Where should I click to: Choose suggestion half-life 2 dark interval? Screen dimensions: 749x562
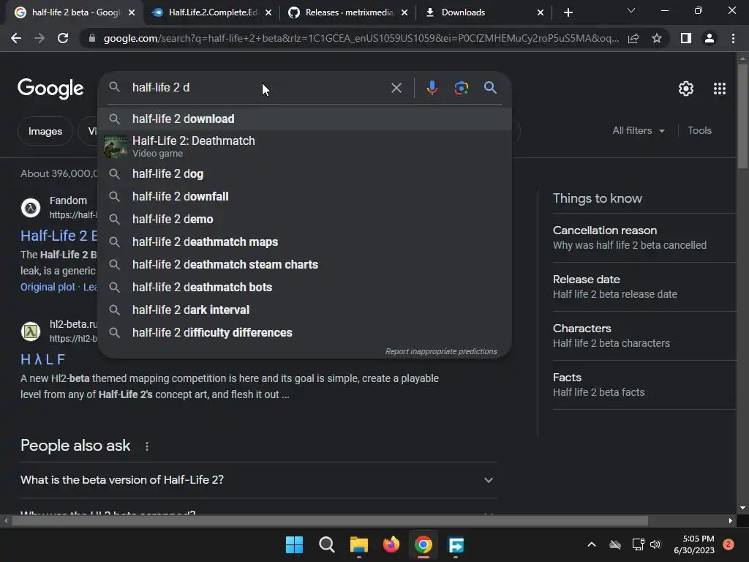point(305,310)
